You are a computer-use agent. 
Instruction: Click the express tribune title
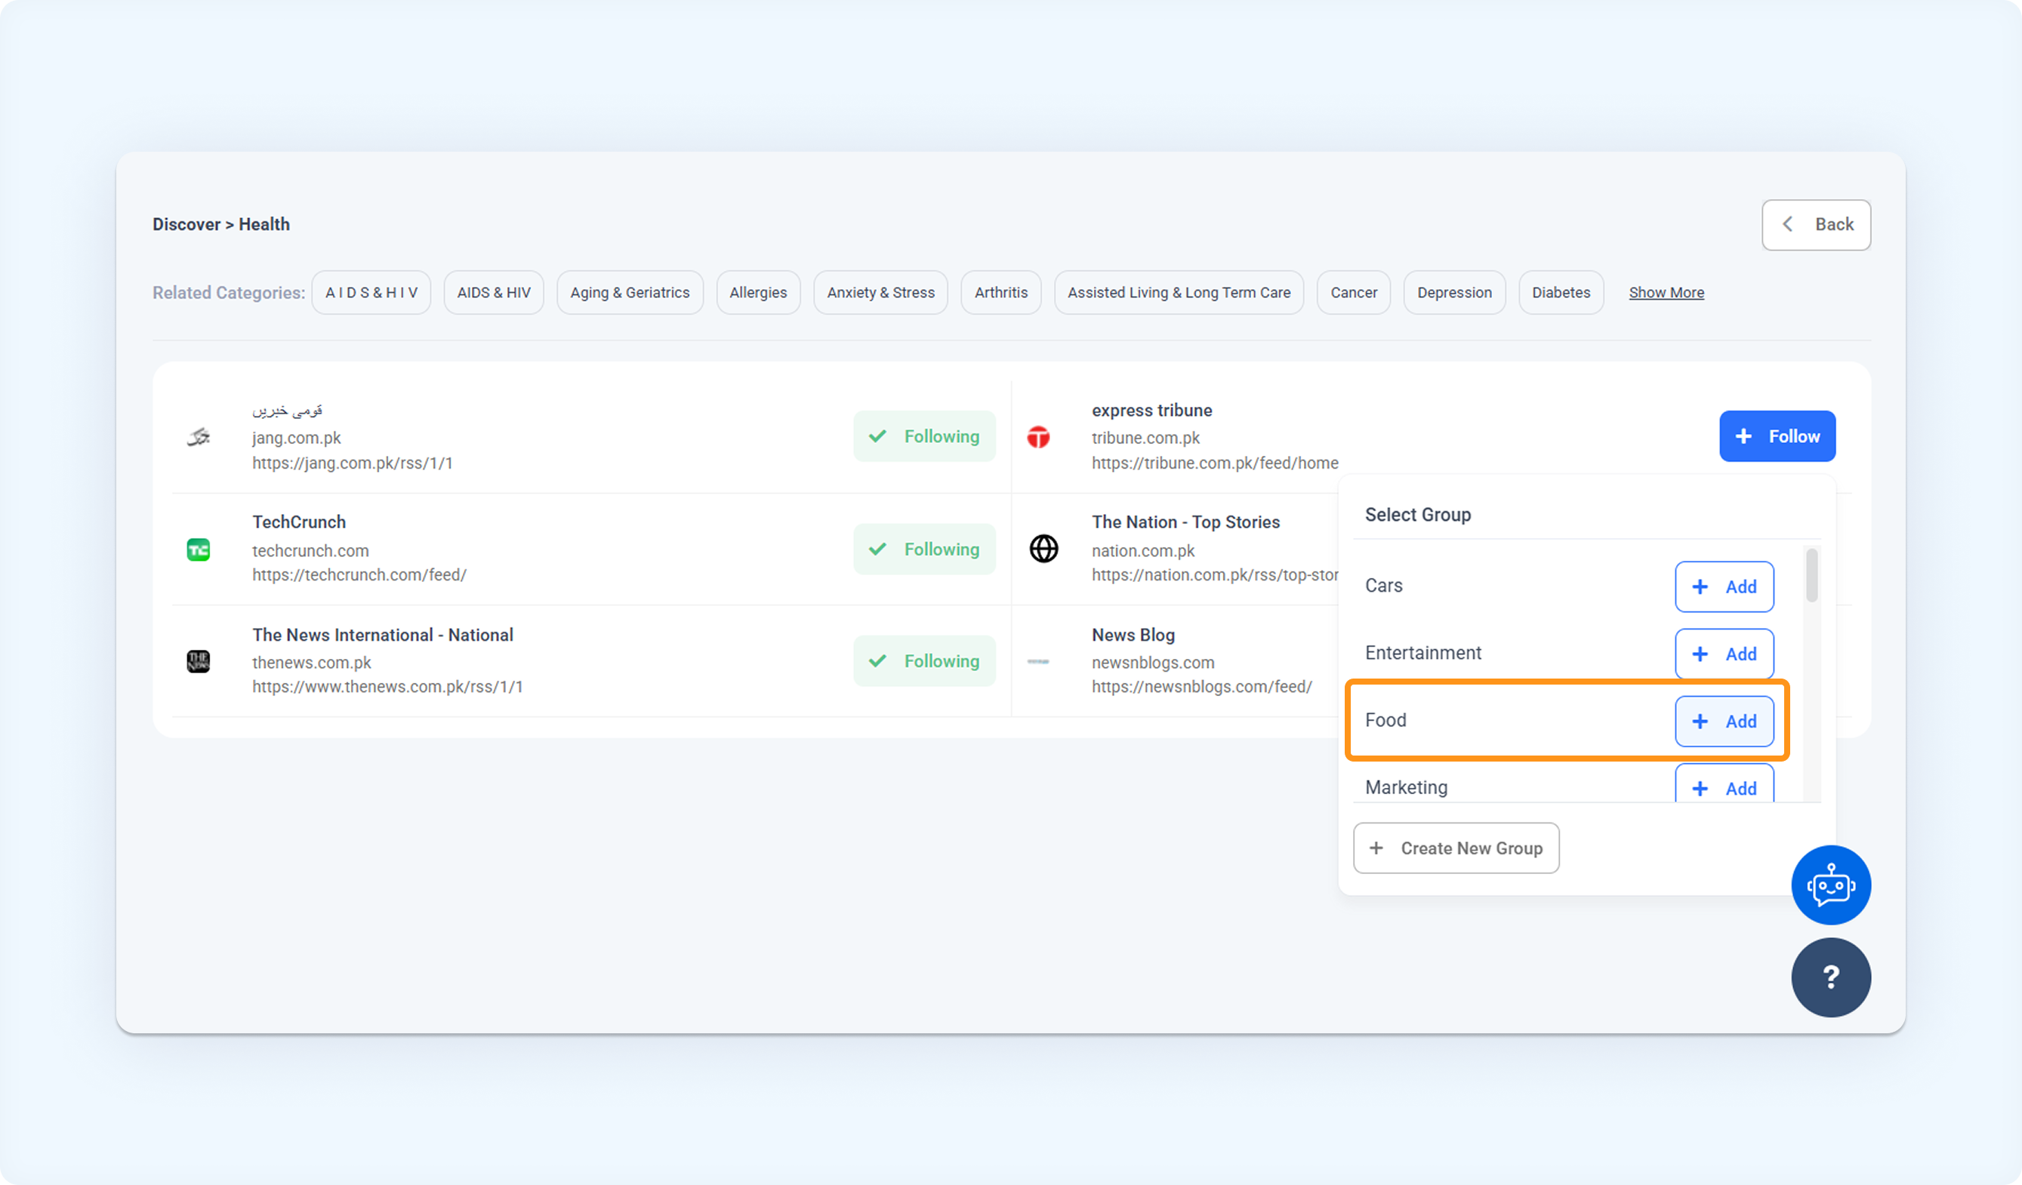[1151, 411]
